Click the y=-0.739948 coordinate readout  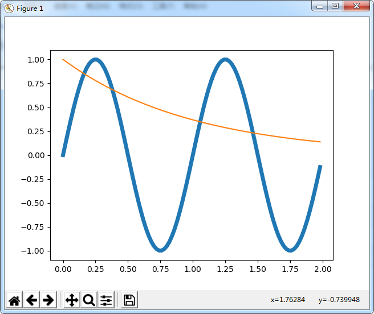coord(339,300)
